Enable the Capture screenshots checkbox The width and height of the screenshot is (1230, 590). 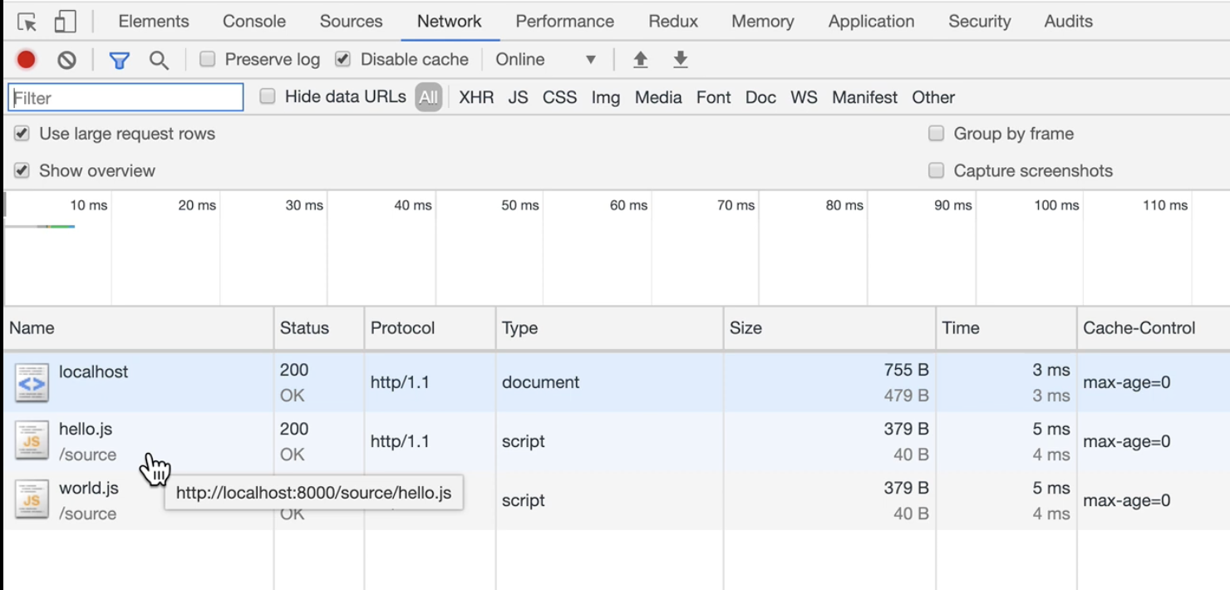point(937,170)
